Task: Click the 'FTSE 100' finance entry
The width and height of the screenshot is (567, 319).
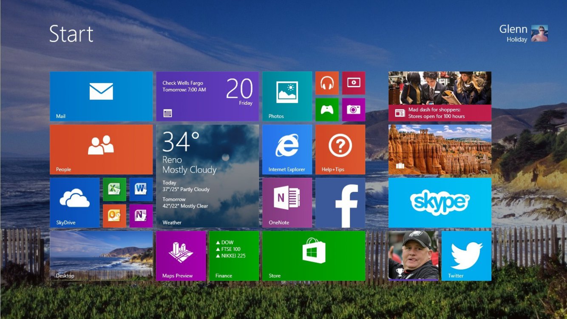Action: 228,249
